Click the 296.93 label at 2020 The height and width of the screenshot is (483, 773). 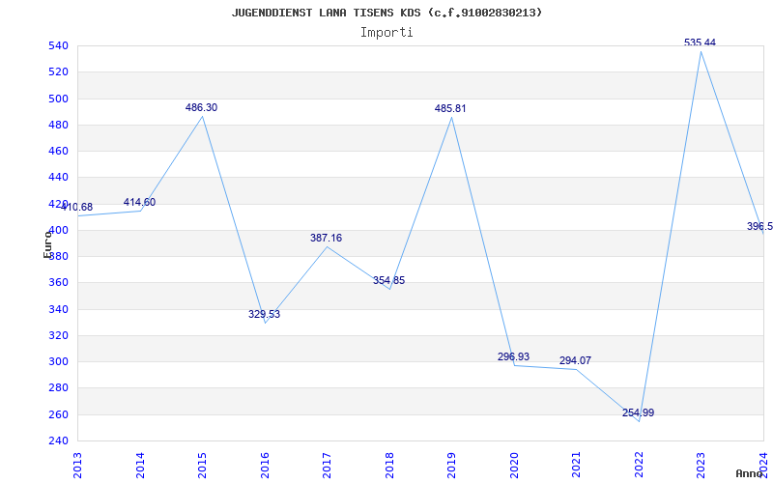pyautogui.click(x=513, y=356)
